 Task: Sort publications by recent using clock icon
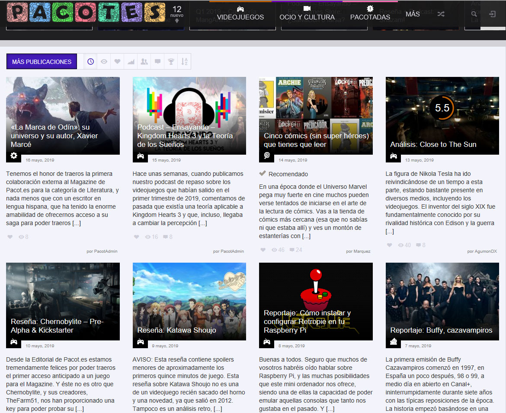pos(90,61)
